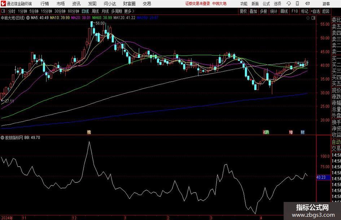This screenshot has height=220, width=341.
Task: Open the 功能 menu
Action: [x=244, y=4]
